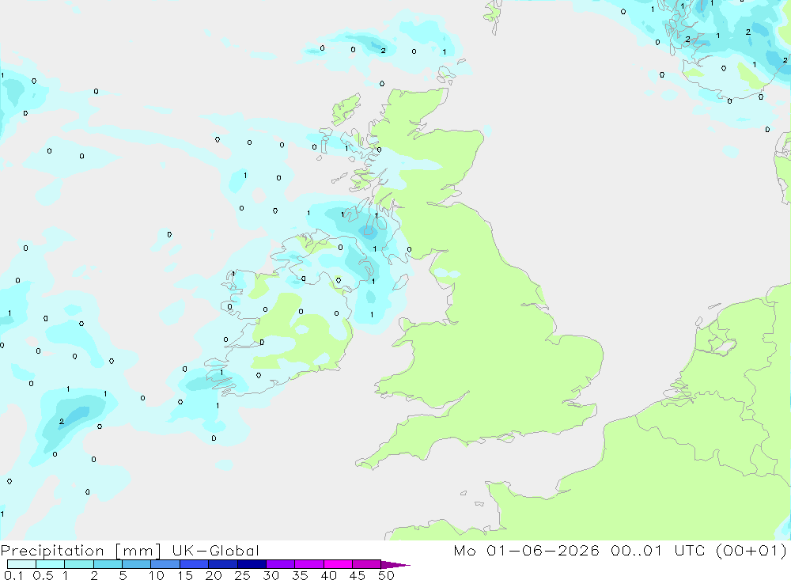Click the '15' legend scale label
The image size is (791, 580).
click(x=185, y=575)
